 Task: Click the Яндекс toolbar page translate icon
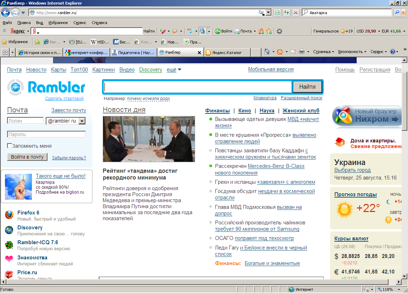pyautogui.click(x=202, y=31)
